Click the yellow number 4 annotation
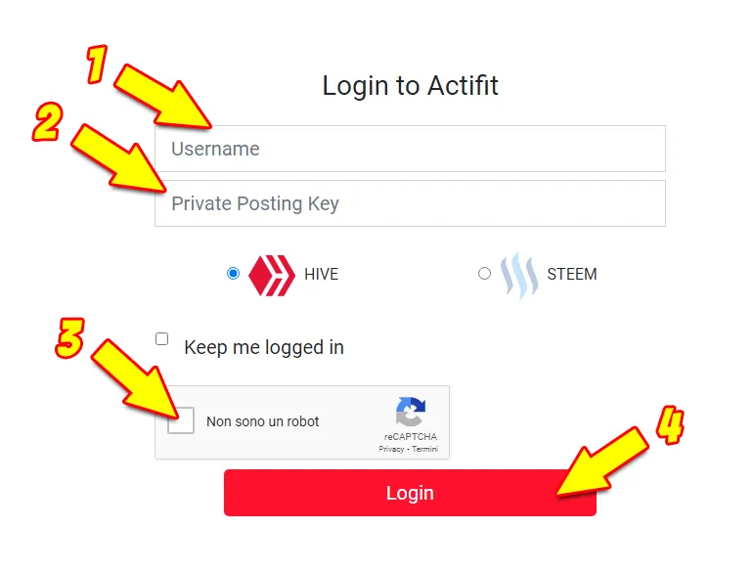This screenshot has width=754, height=572. pos(670,425)
